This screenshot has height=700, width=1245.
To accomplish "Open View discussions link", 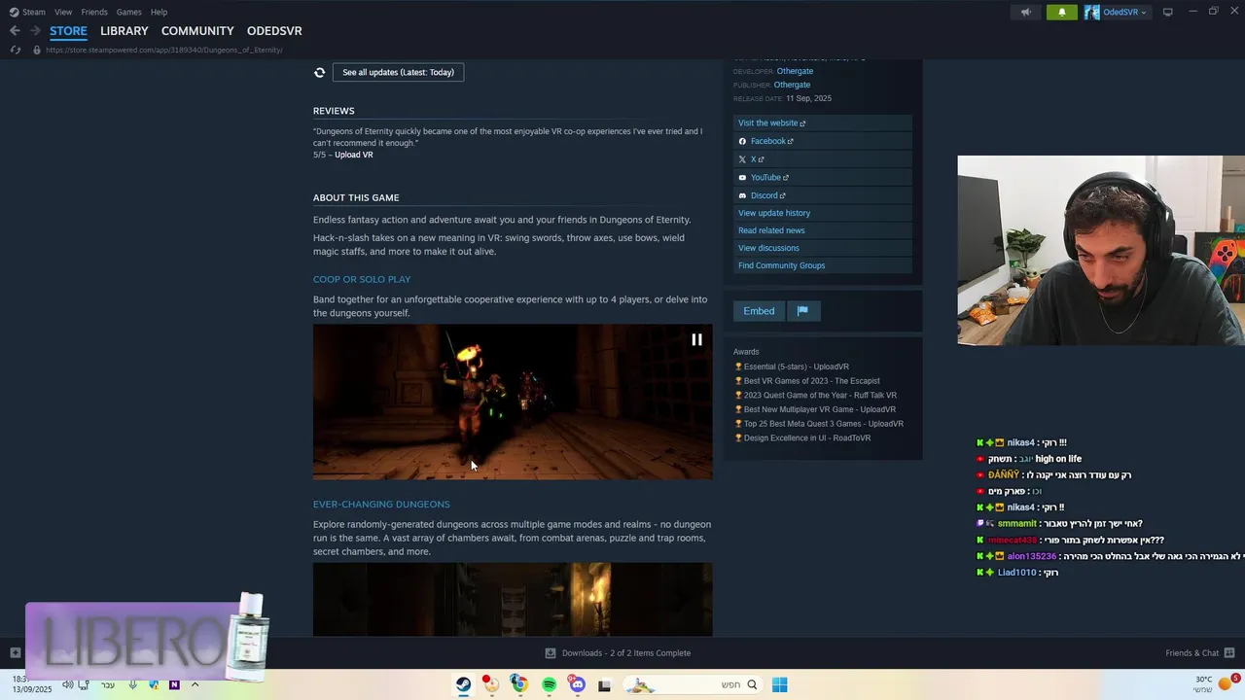I will click(823, 248).
